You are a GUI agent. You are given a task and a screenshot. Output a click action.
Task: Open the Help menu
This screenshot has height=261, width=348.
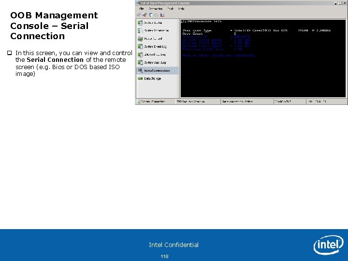point(181,9)
